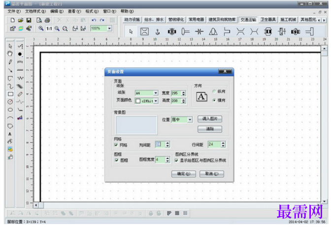Select the text A tool
The height and width of the screenshot is (227, 332).
click(x=10, y=134)
